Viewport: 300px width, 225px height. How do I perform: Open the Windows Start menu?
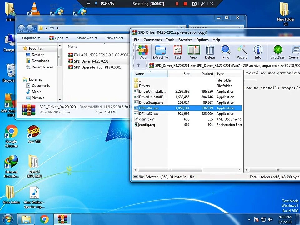tap(7, 219)
